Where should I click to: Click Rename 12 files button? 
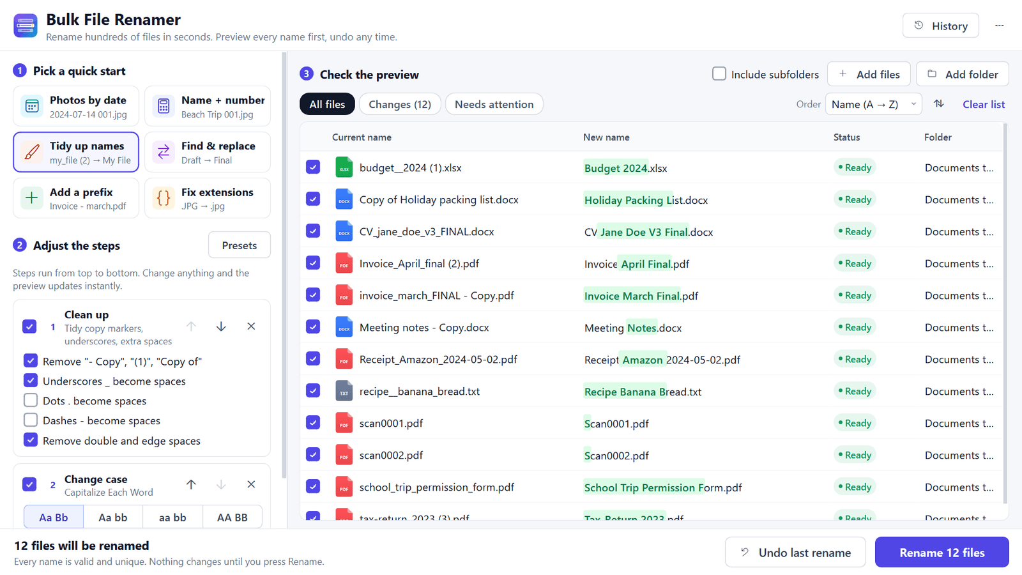(x=942, y=553)
